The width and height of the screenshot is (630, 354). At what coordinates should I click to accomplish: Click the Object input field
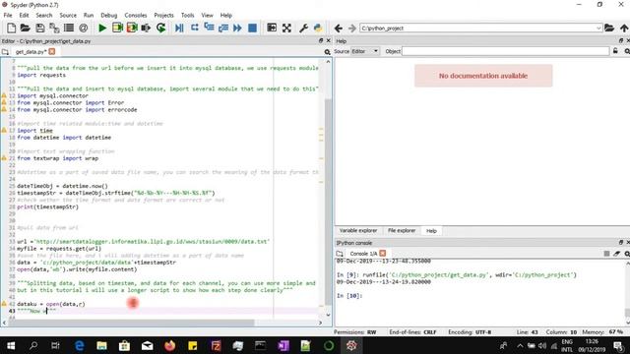pos(505,51)
